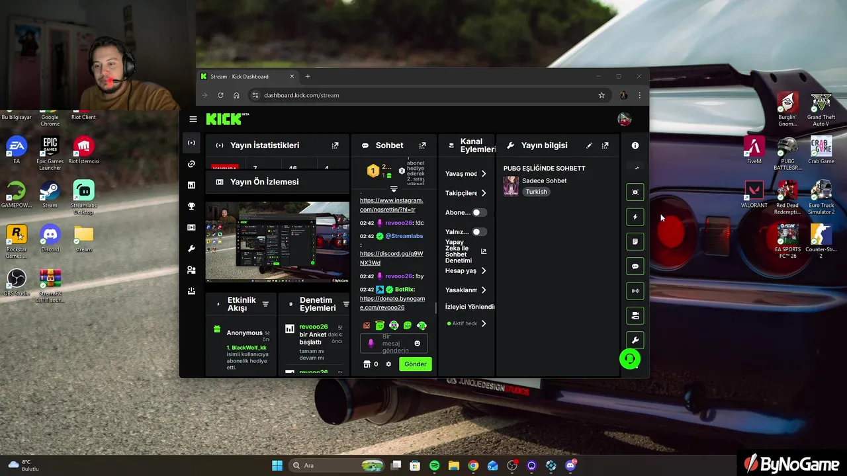Toggle the broadcast stats widget button
The image size is (847, 476).
(x=635, y=291)
